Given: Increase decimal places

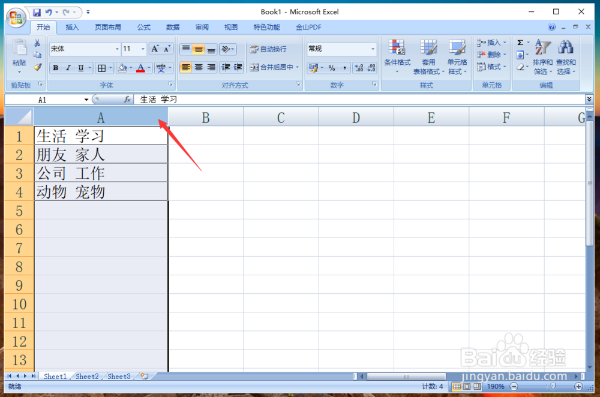Looking at the screenshot, I should point(359,68).
